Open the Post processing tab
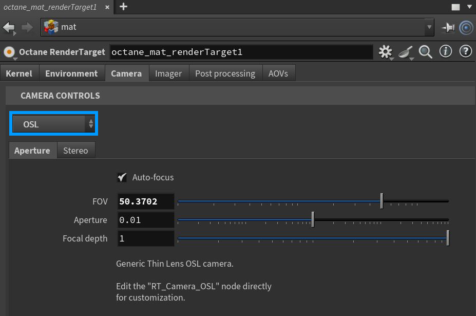The width and height of the screenshot is (476, 316). pyautogui.click(x=225, y=73)
